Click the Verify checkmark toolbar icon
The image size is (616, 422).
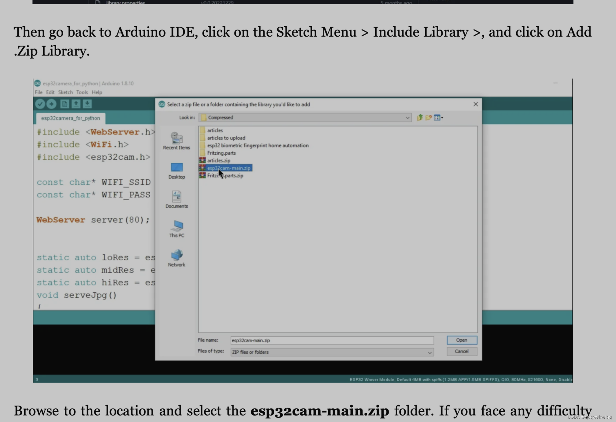coord(40,104)
